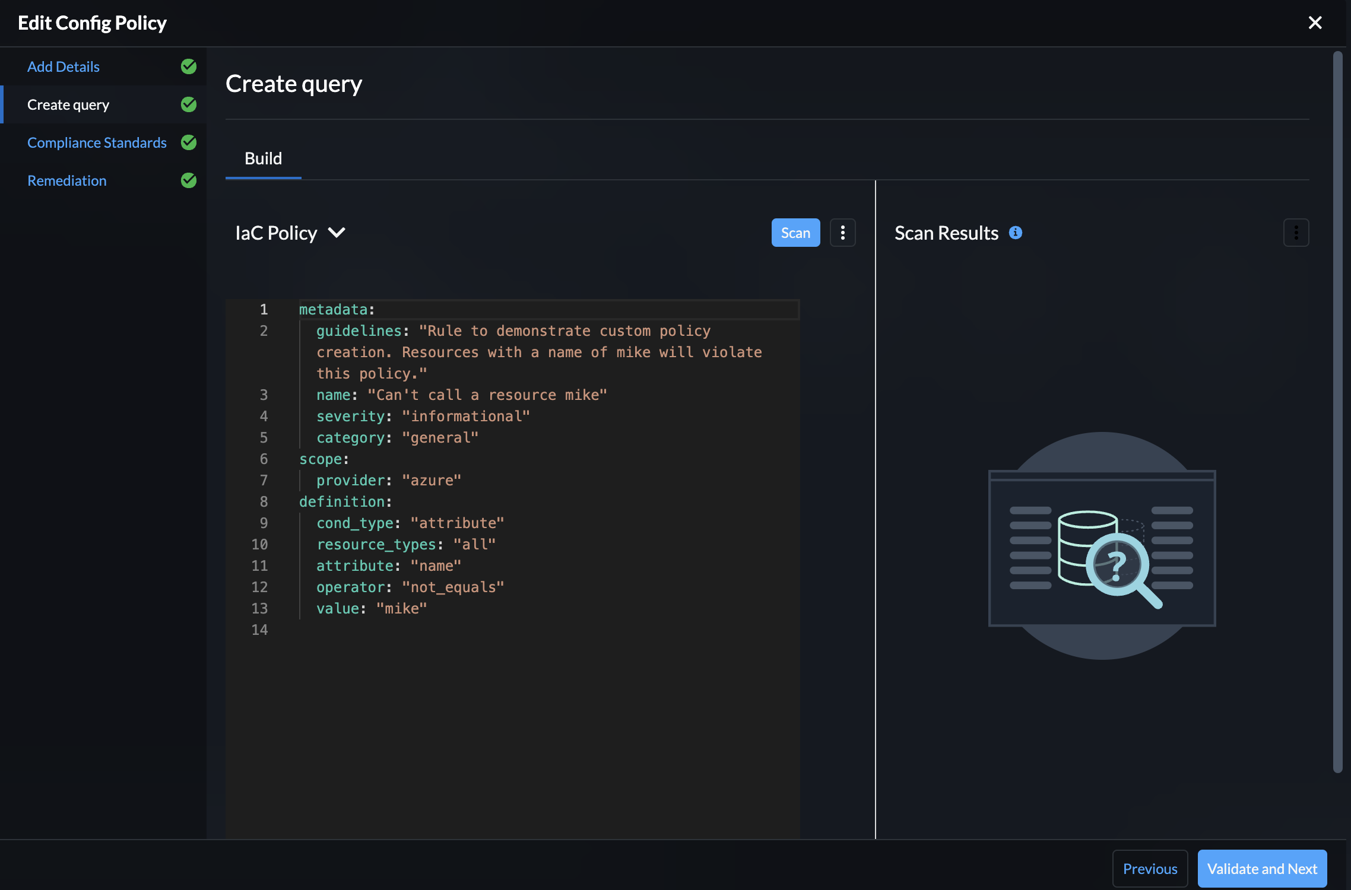Run the Scan button
This screenshot has width=1351, height=890.
[x=795, y=233]
